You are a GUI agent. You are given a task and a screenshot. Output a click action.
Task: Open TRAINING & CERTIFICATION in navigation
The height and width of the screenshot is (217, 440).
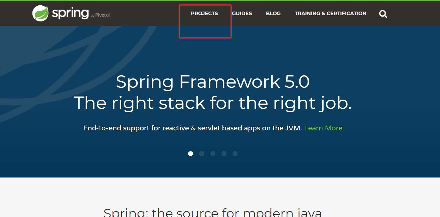tap(331, 14)
